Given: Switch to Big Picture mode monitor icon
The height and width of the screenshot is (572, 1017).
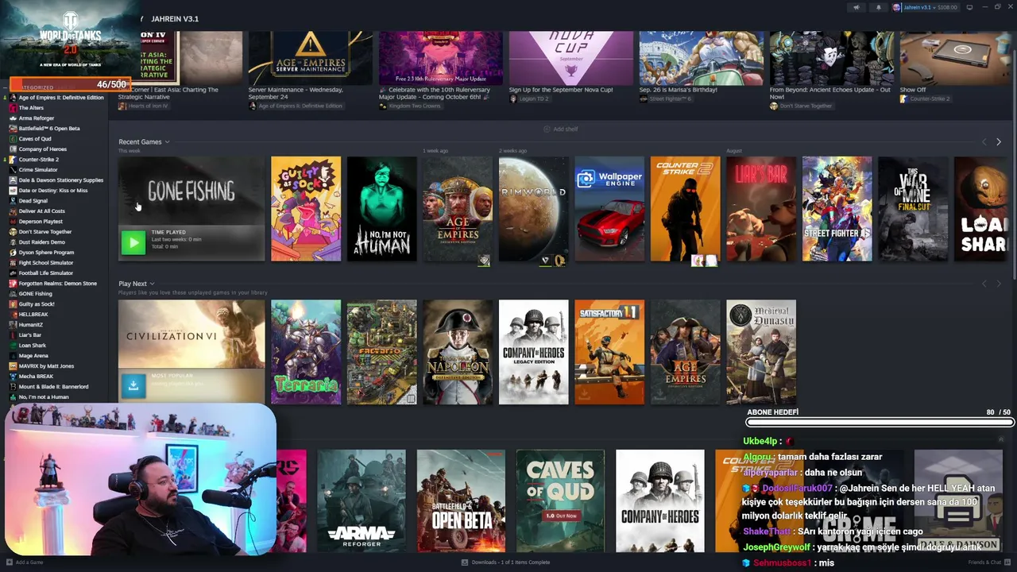Looking at the screenshot, I should point(969,7).
